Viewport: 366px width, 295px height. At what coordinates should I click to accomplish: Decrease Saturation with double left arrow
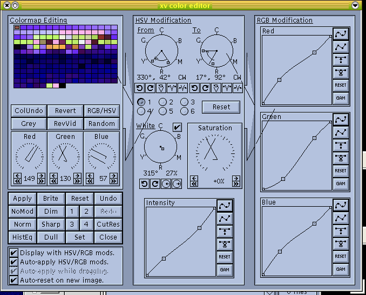(194, 184)
